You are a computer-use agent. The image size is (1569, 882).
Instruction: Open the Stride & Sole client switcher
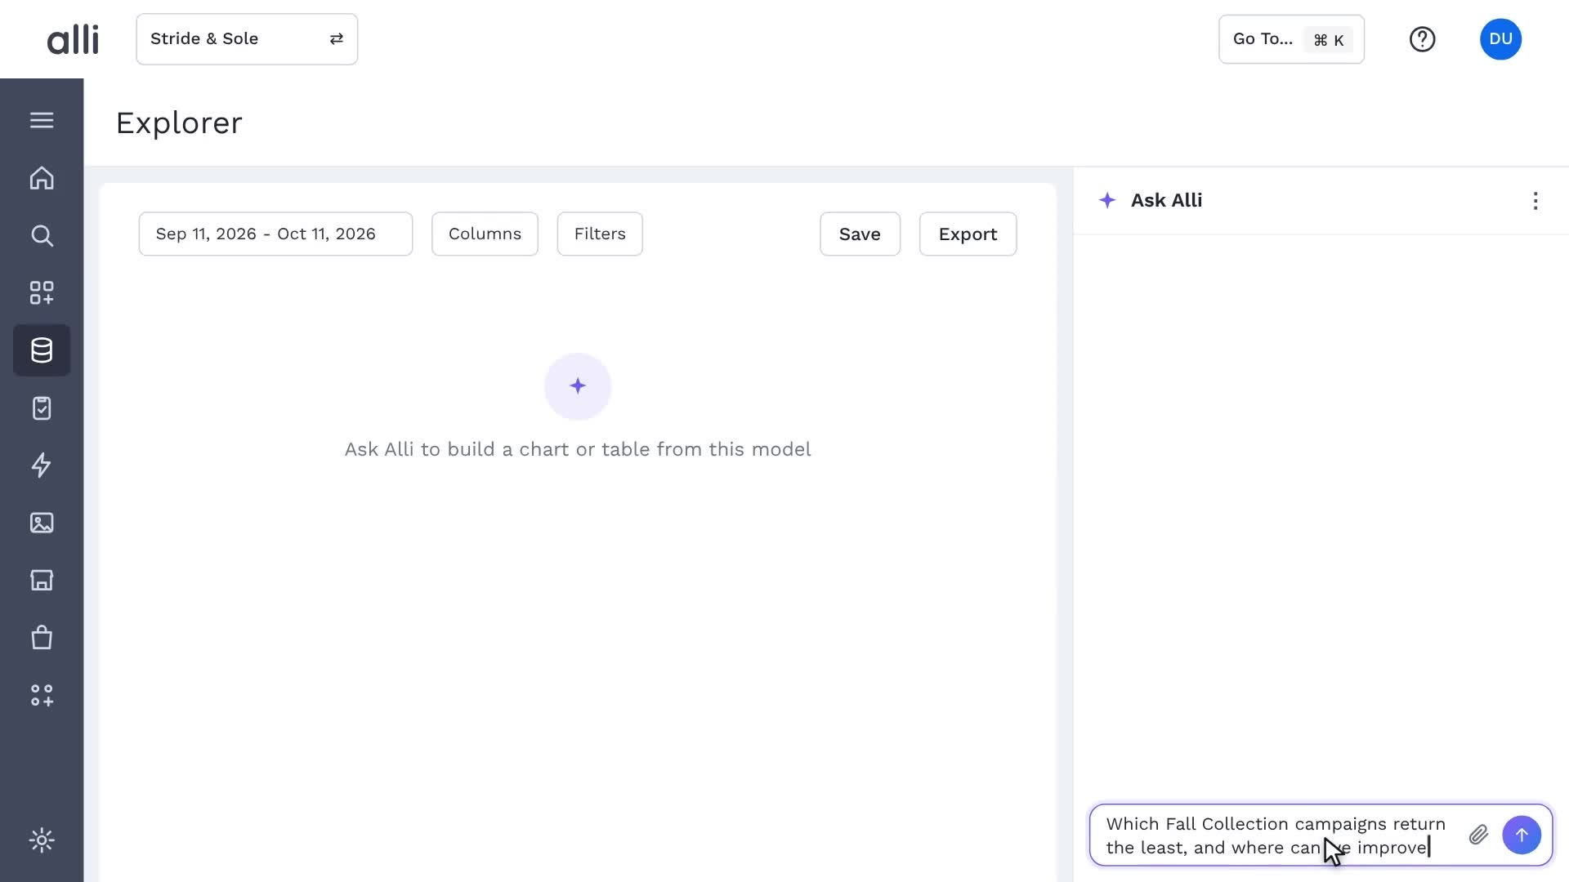point(247,39)
